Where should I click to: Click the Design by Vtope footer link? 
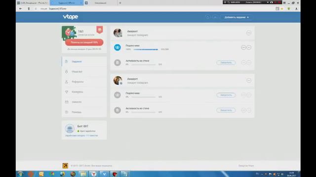click(246, 166)
